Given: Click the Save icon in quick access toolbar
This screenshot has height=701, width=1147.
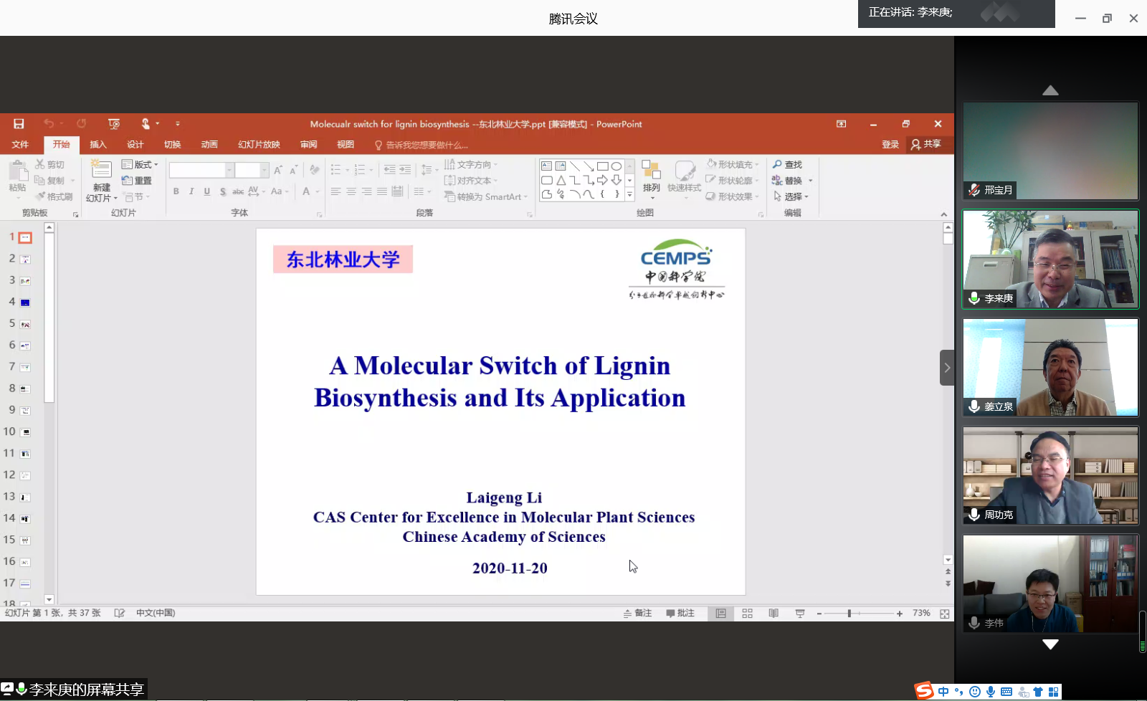Looking at the screenshot, I should click(19, 124).
